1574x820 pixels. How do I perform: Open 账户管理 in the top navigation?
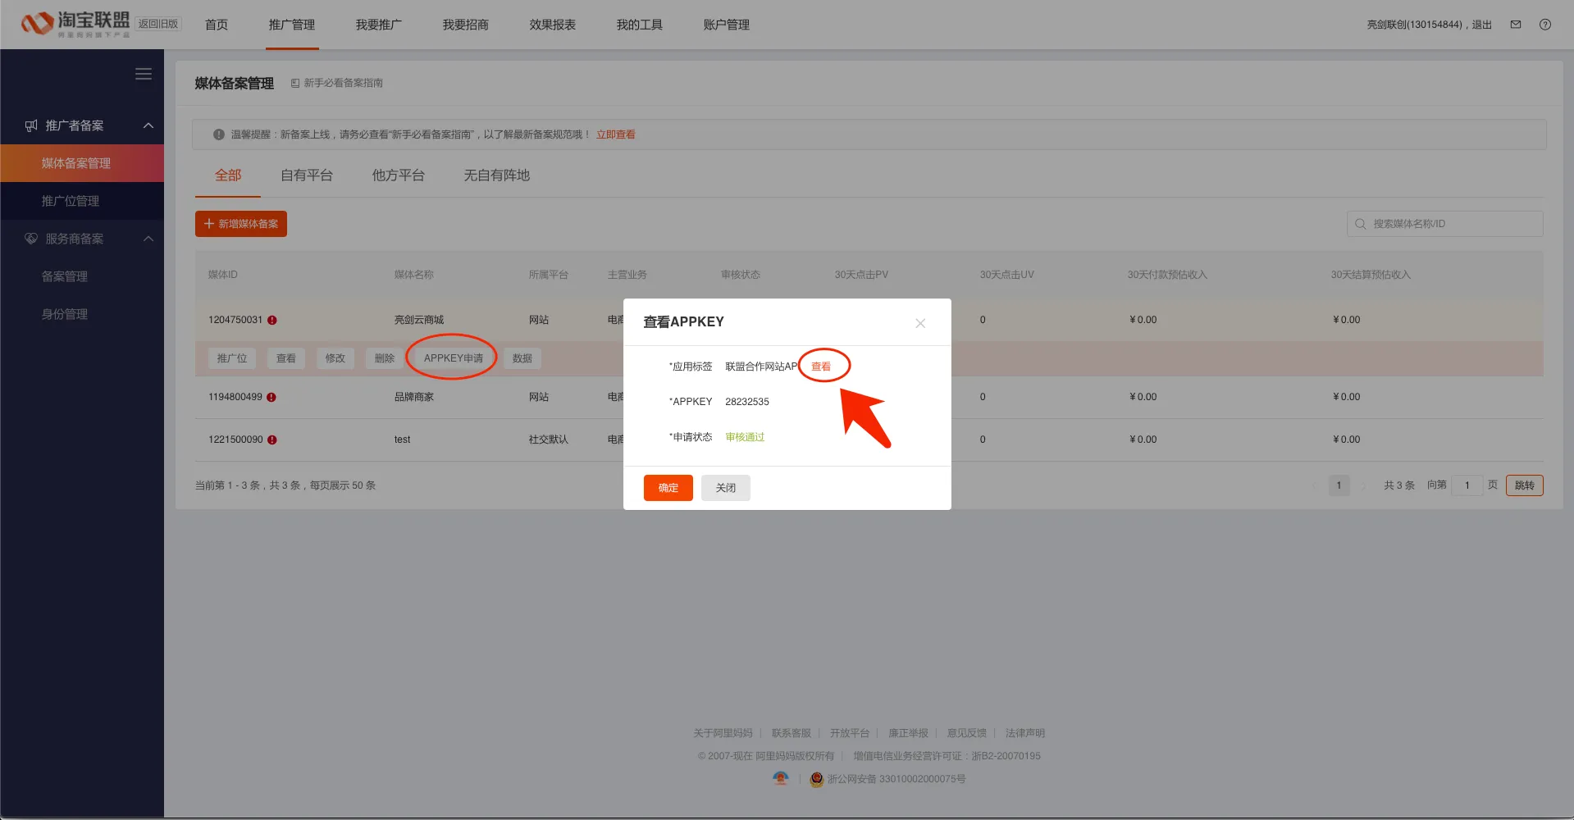(727, 25)
